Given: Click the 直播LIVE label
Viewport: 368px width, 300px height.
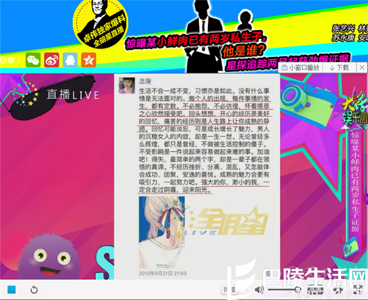Looking at the screenshot, I should click(73, 95).
